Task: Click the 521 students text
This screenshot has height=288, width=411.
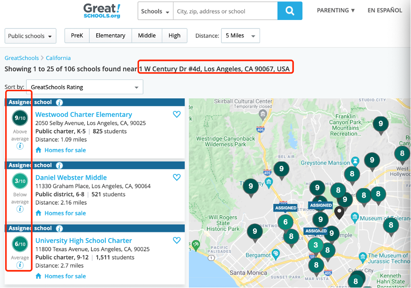Action: 108,194
